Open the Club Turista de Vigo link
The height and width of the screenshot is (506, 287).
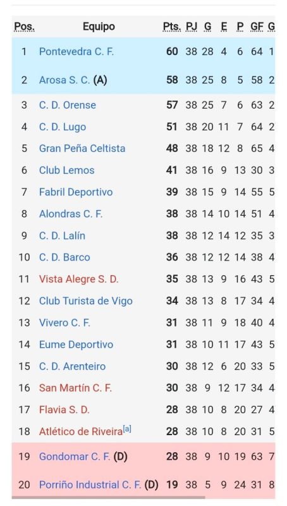tap(86, 301)
